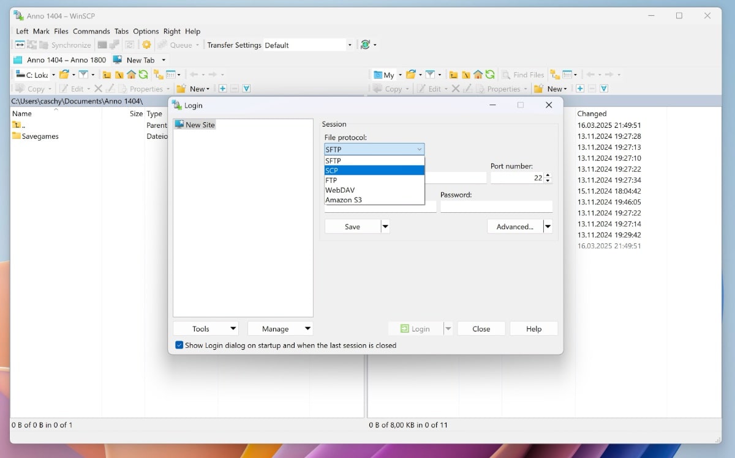Click the right panel refresh icon
735x458 pixels.
coord(490,75)
